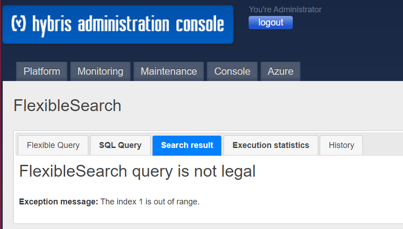403x229 pixels.
Task: Click the FlexibleSearch page heading
Action: click(67, 106)
